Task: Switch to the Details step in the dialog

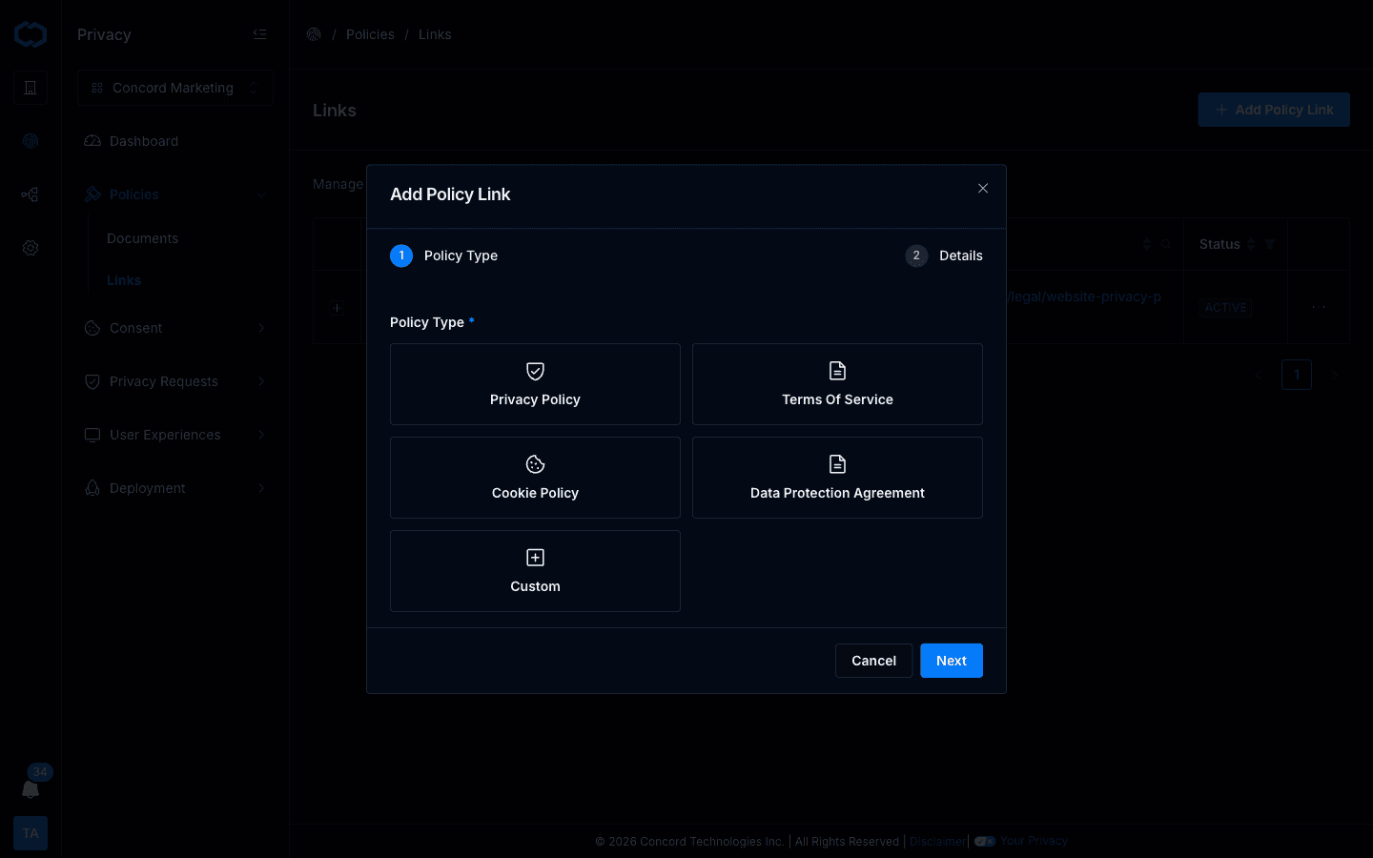Action: pos(944,255)
